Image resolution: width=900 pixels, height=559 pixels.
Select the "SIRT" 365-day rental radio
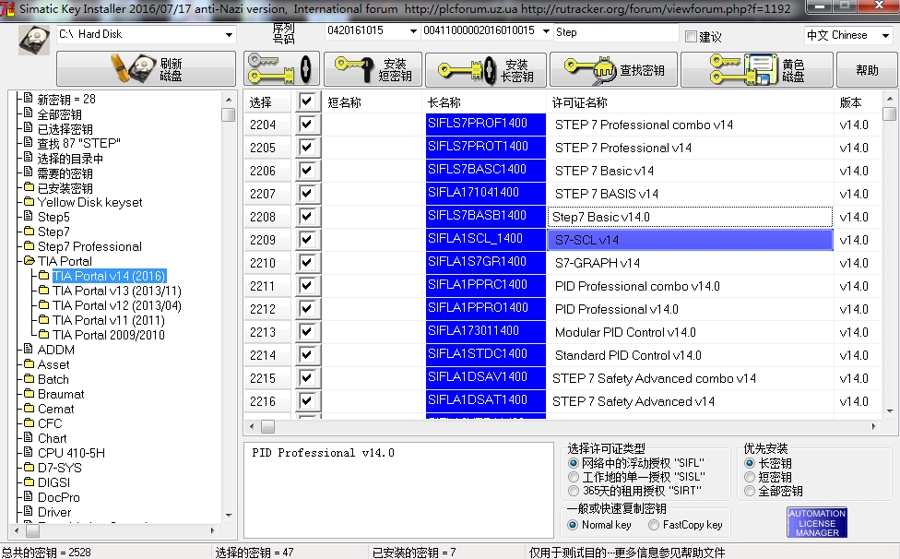573,491
